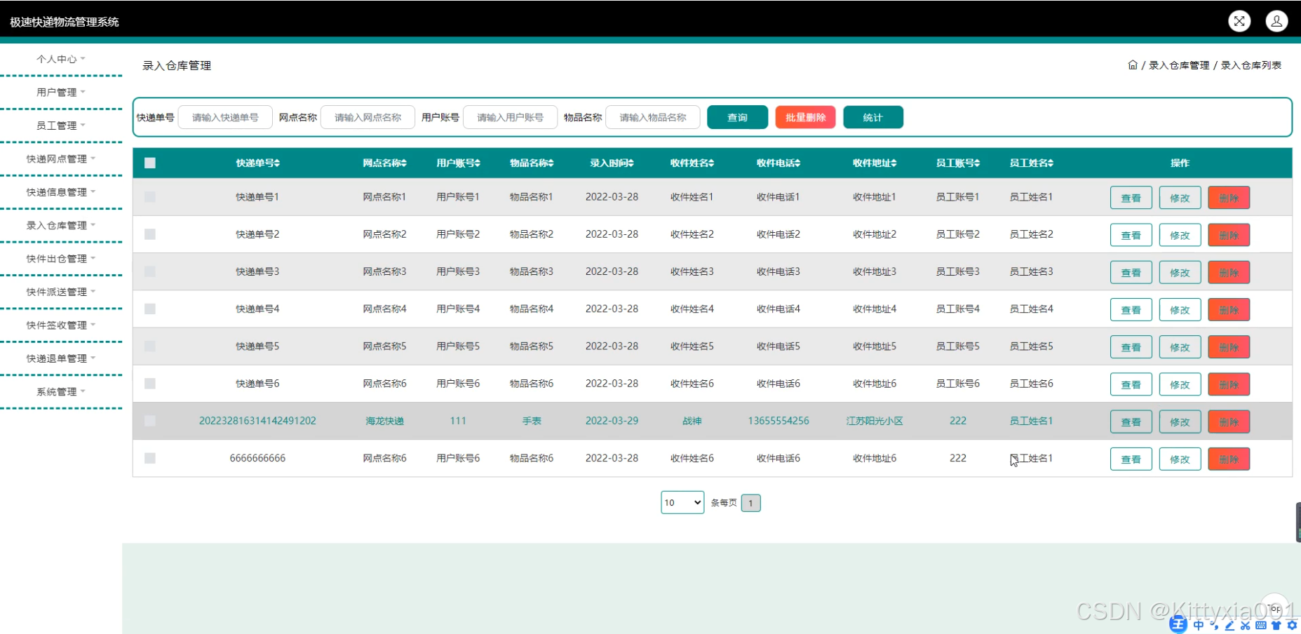Screen dimensions: 1301x634
Task: Open the input method settings gear
Action: (x=1292, y=625)
